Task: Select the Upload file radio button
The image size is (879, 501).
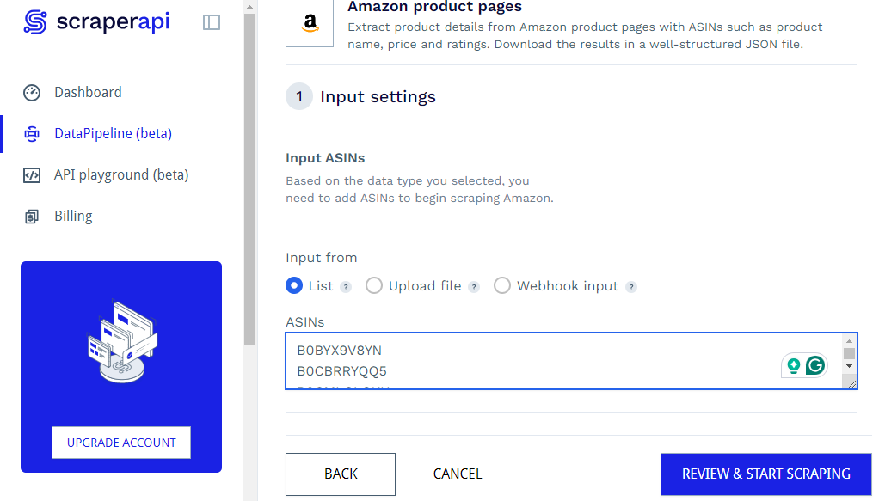Action: coord(374,286)
